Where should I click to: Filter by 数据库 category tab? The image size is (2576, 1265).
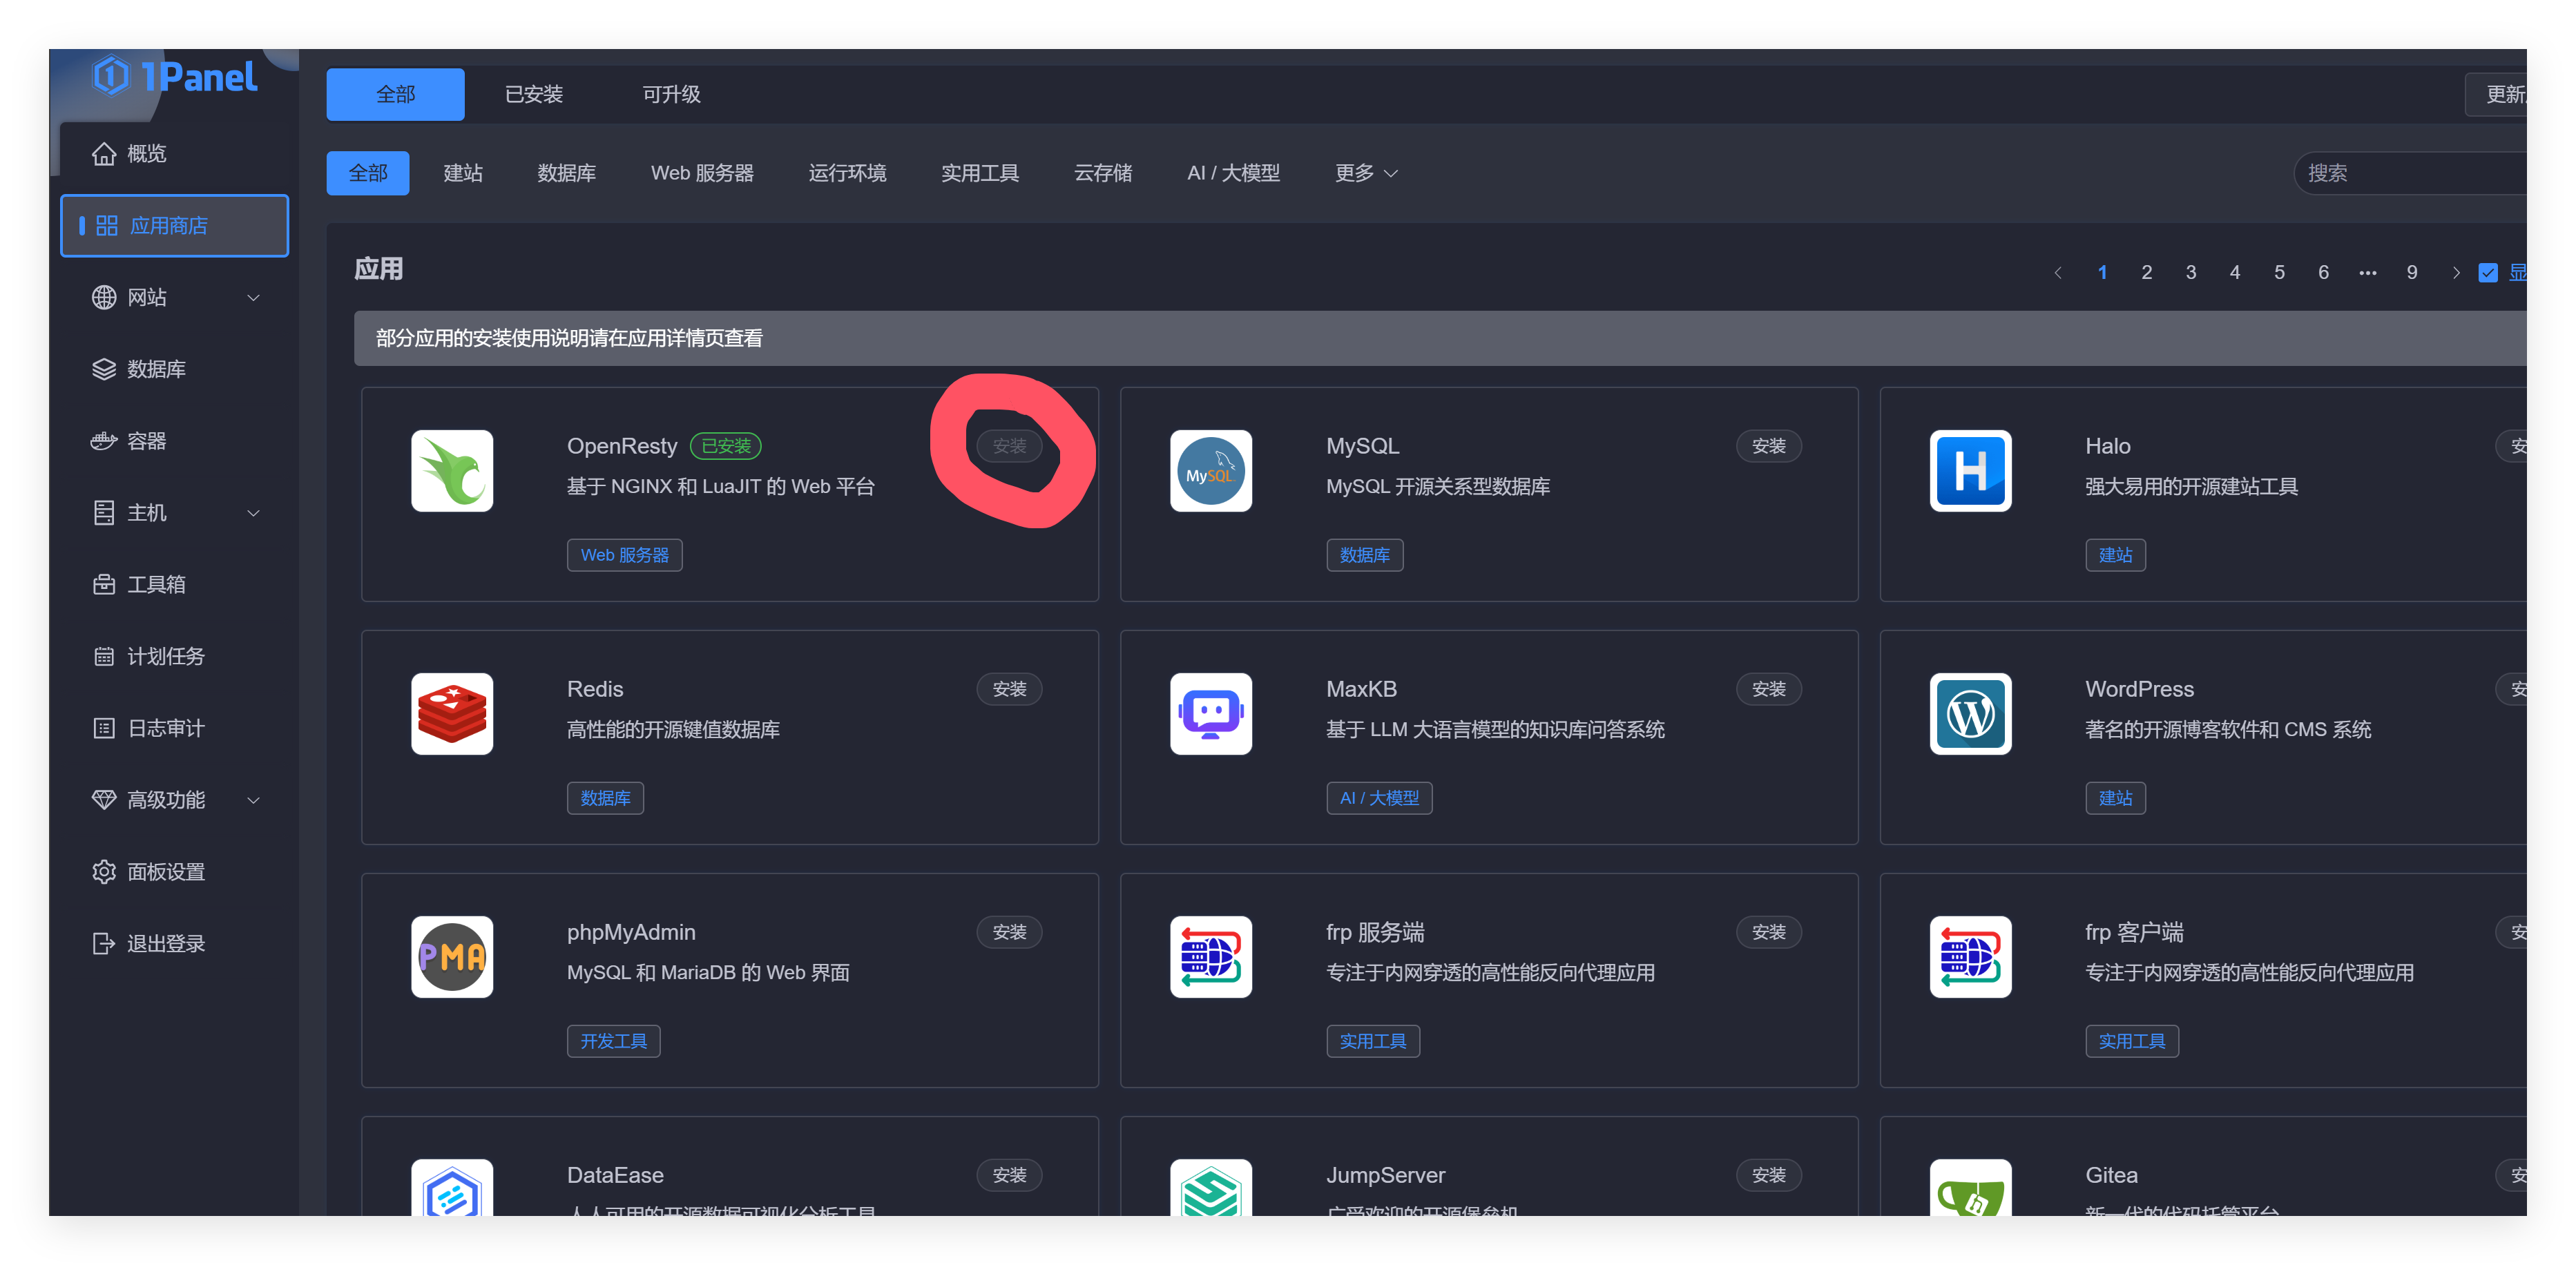pos(567,173)
